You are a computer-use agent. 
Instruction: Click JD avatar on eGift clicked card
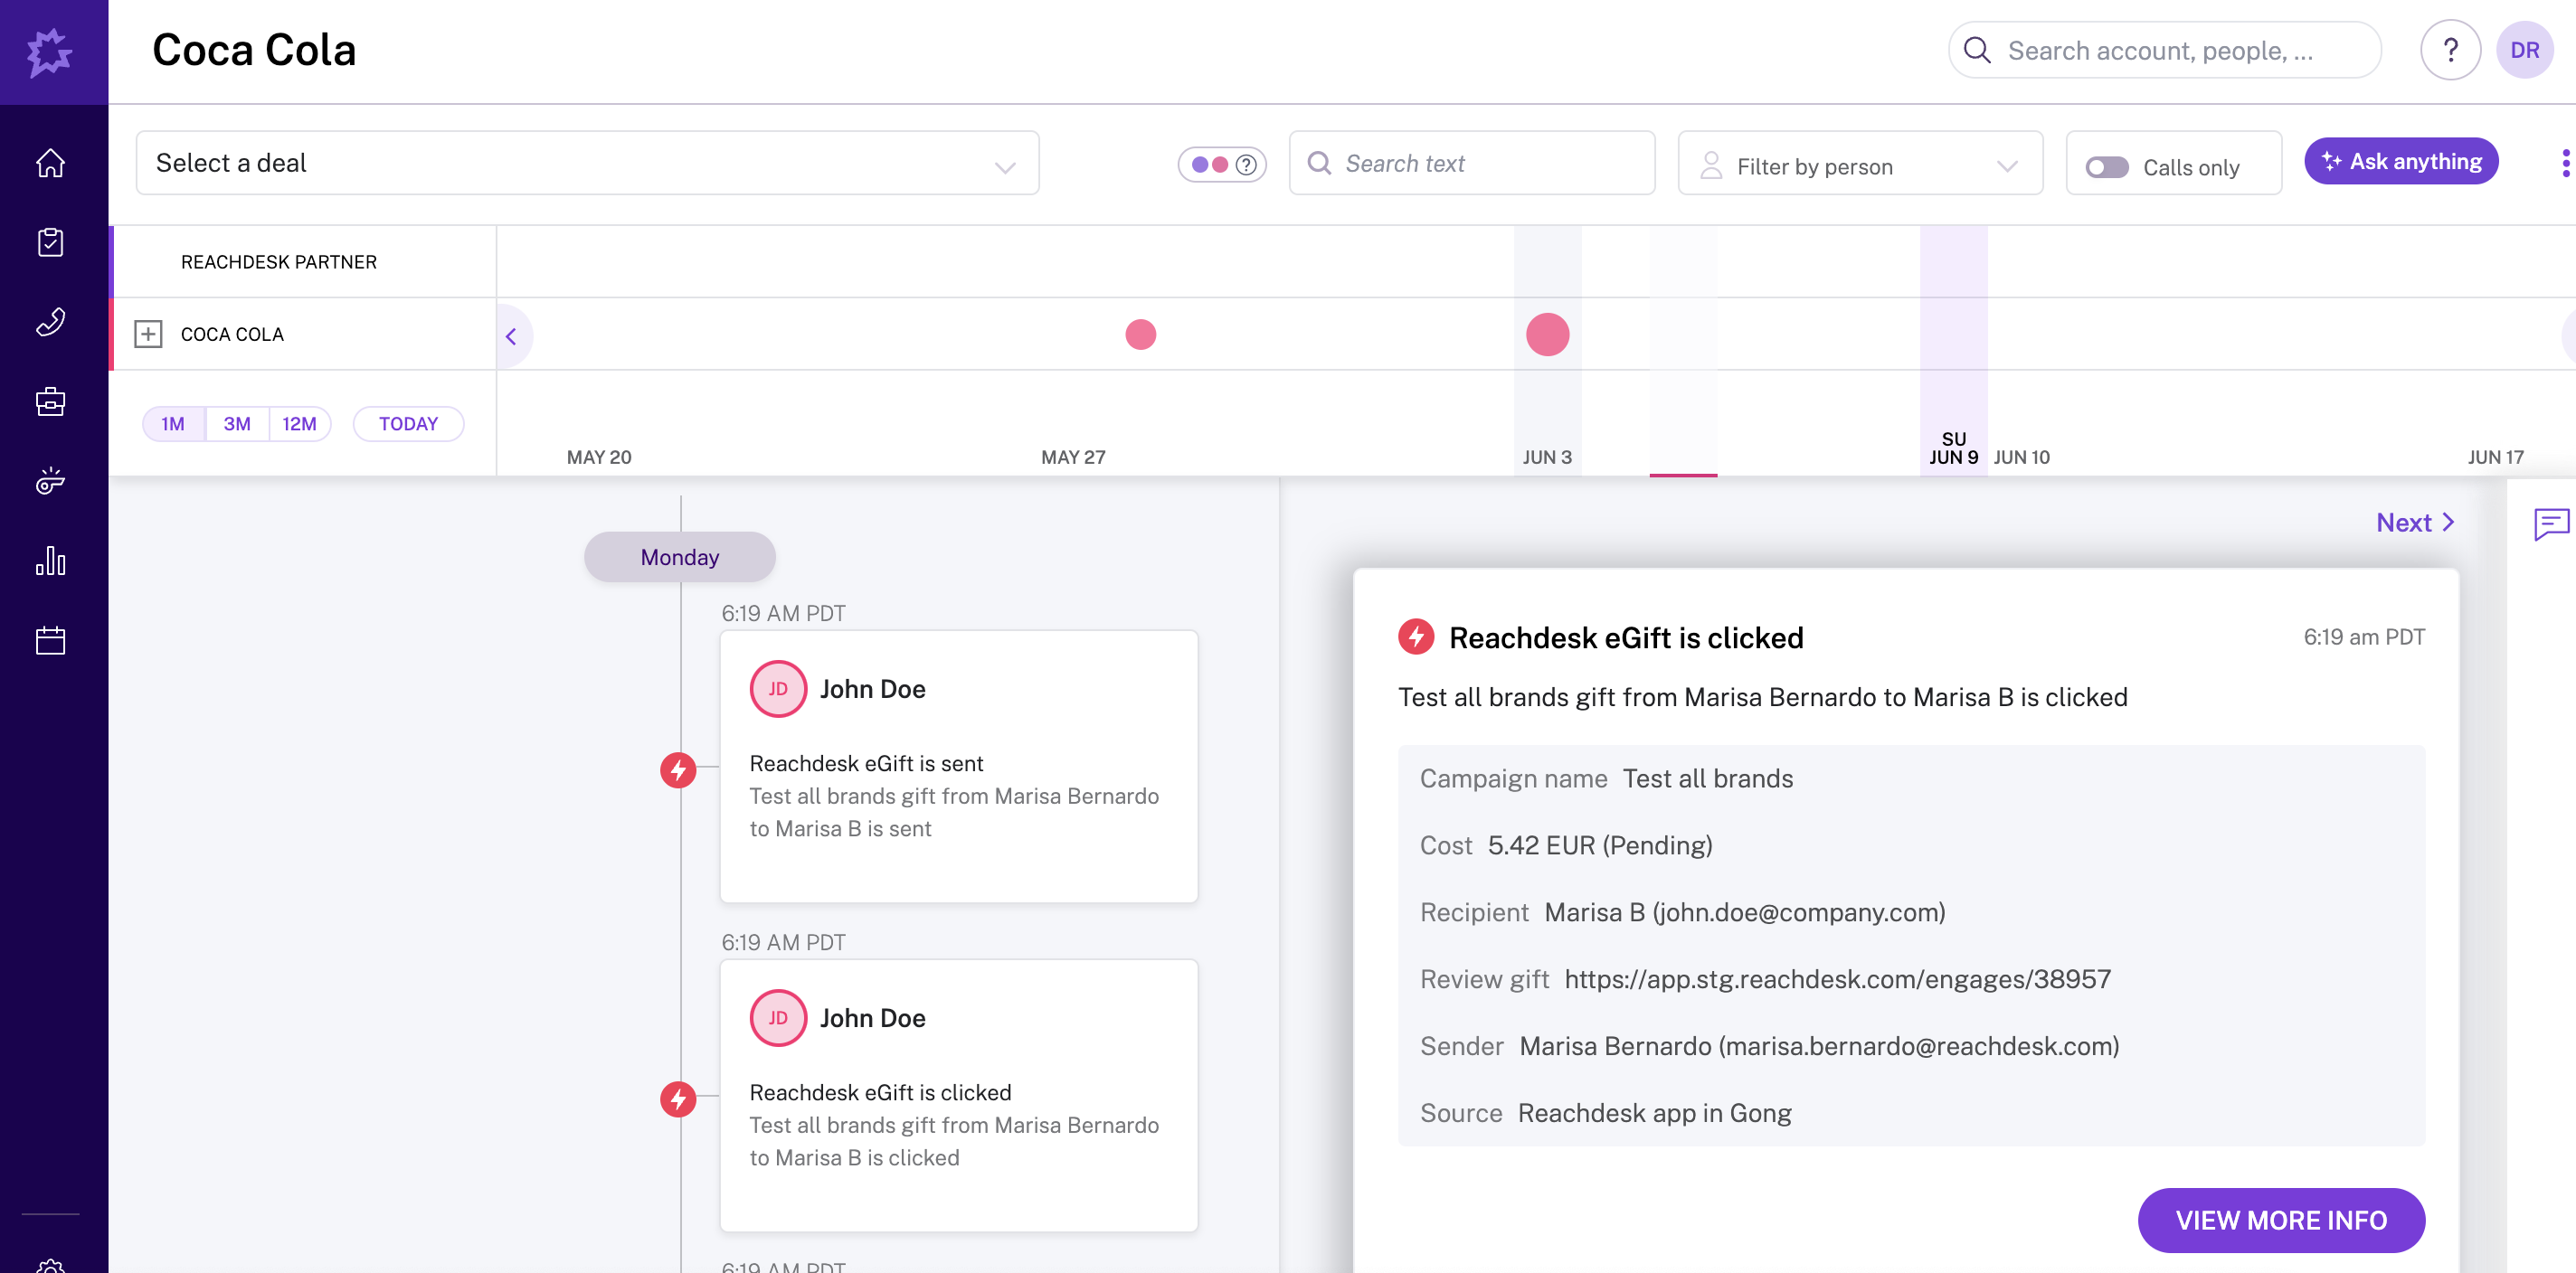(x=778, y=1017)
